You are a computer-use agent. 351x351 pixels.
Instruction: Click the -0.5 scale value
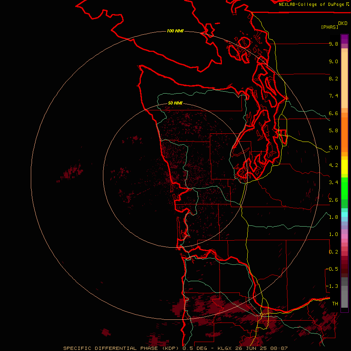[332, 269]
